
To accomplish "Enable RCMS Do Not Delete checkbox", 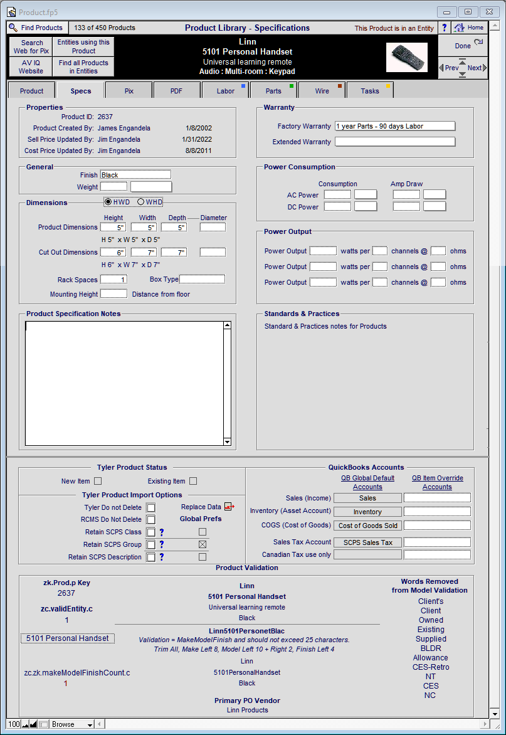I will [151, 520].
